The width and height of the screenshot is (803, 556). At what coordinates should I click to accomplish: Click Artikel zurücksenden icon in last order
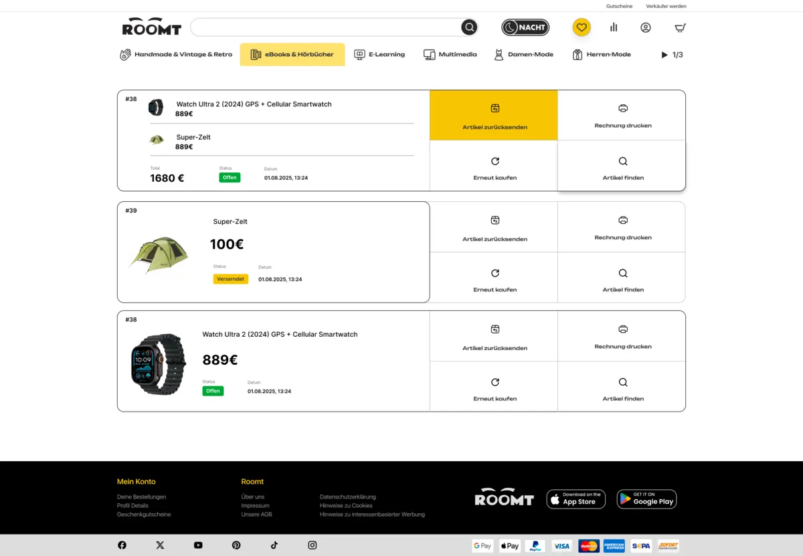[x=495, y=329]
